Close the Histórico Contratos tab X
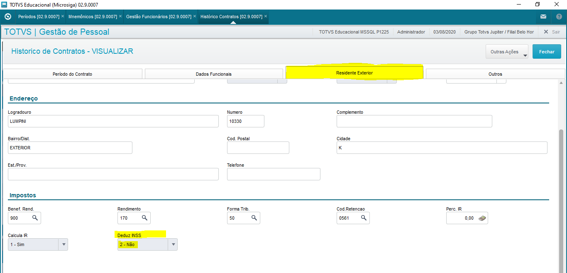Viewport: 567px width, 273px height. click(266, 17)
